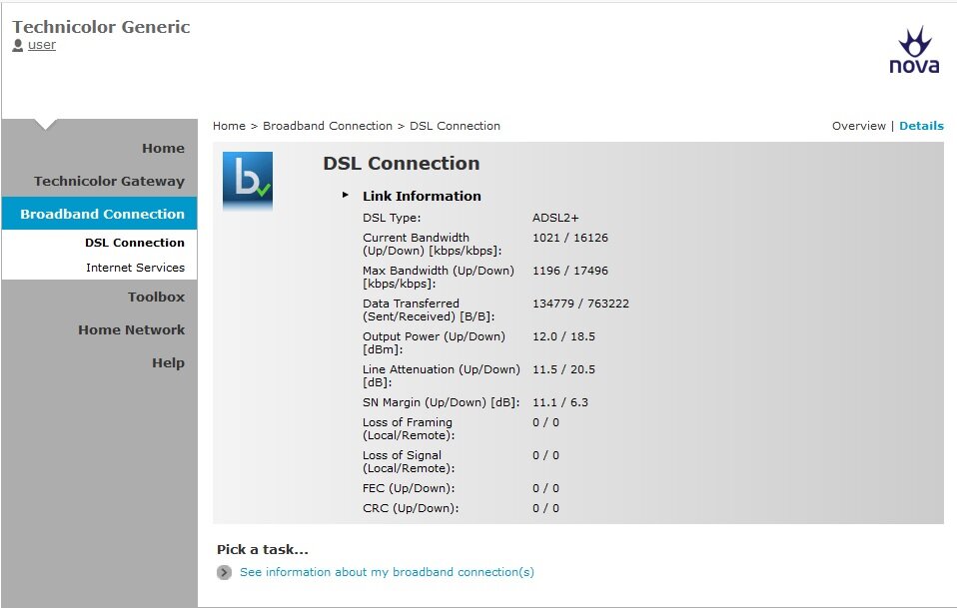Go to Broadband Connection breadcrumb link
The image size is (957, 608).
[327, 126]
